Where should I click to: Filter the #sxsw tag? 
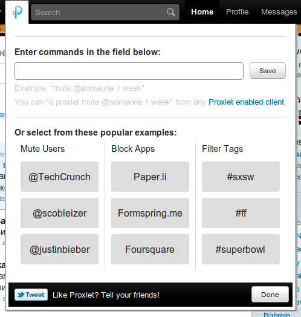241,177
